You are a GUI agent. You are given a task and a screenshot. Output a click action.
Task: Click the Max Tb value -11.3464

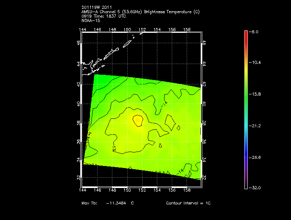(x=116, y=203)
